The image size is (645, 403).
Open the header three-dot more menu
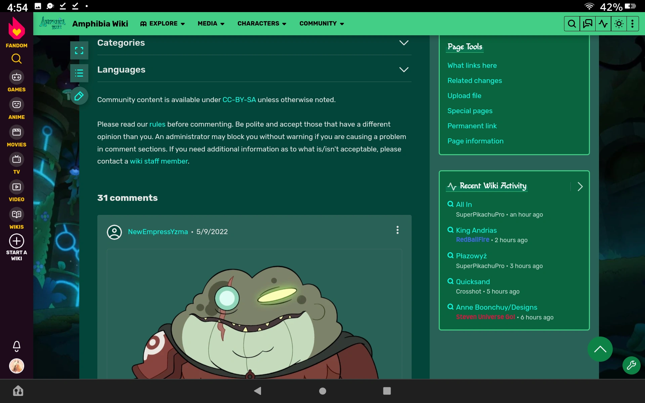pyautogui.click(x=633, y=24)
